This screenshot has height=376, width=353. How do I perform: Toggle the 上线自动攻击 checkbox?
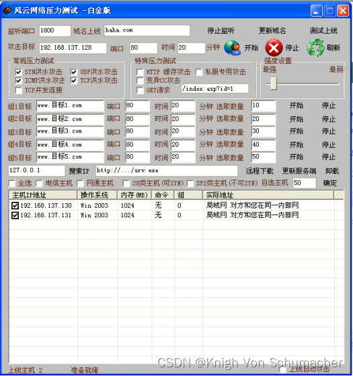click(283, 369)
